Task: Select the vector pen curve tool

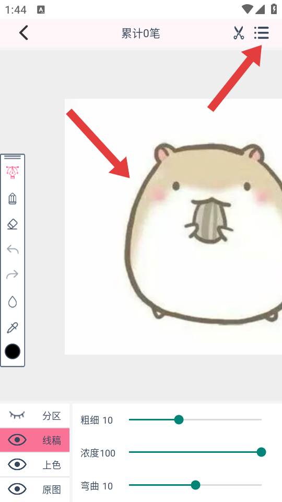Action: [13, 172]
